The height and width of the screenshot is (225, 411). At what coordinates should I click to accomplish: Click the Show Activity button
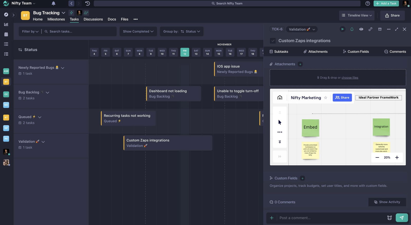tap(387, 202)
